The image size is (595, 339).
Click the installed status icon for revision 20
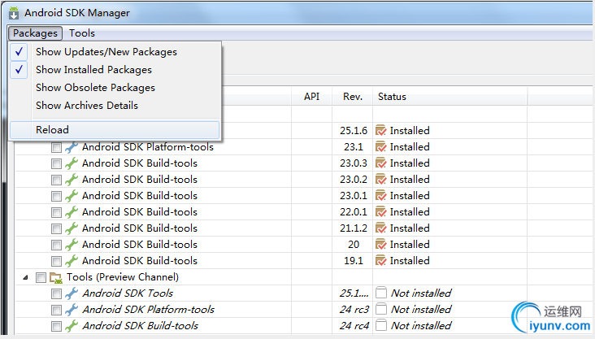point(380,245)
